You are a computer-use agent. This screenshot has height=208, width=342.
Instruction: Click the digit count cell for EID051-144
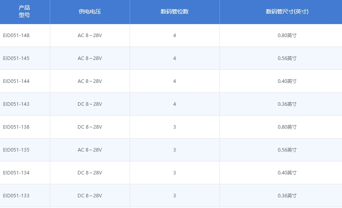174,81
